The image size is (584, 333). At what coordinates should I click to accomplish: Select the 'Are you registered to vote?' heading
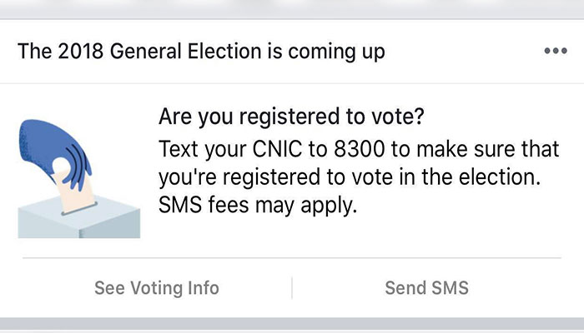pos(291,117)
